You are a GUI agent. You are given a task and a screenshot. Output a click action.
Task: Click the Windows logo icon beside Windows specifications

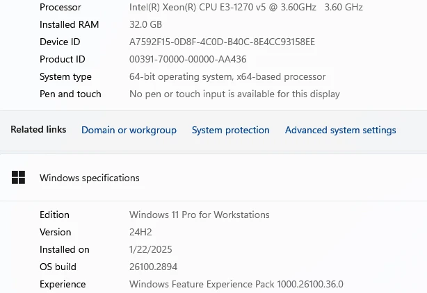[x=18, y=178]
